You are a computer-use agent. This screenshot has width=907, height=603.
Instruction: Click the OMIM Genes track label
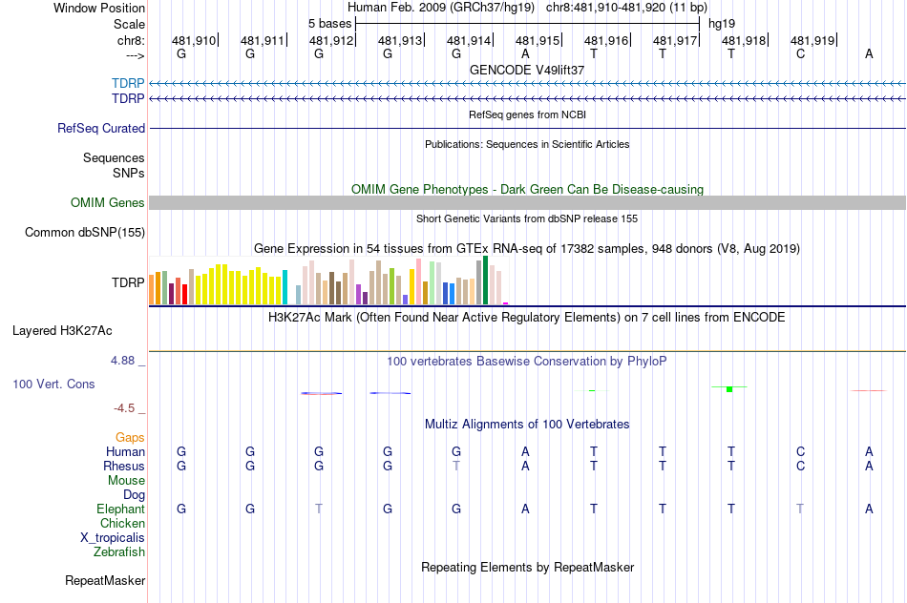(108, 203)
